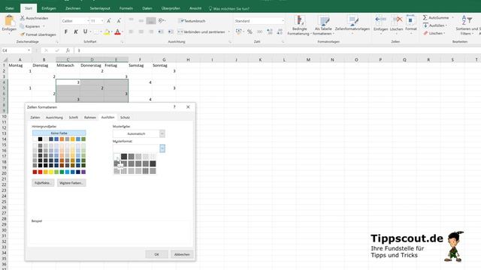Confirm the dialog with OK

[x=156, y=254]
